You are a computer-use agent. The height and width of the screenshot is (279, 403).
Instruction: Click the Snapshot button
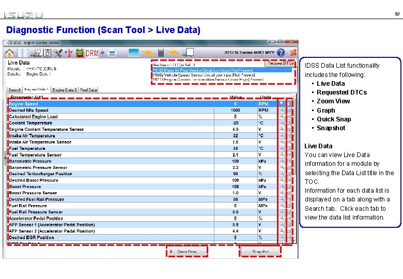click(260, 251)
